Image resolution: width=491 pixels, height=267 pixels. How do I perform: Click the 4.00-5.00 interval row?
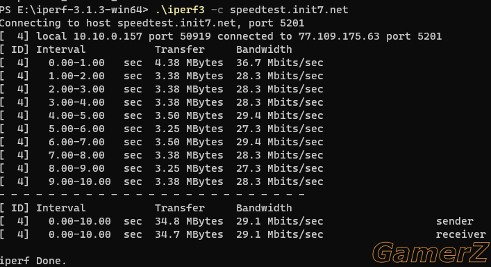162,115
